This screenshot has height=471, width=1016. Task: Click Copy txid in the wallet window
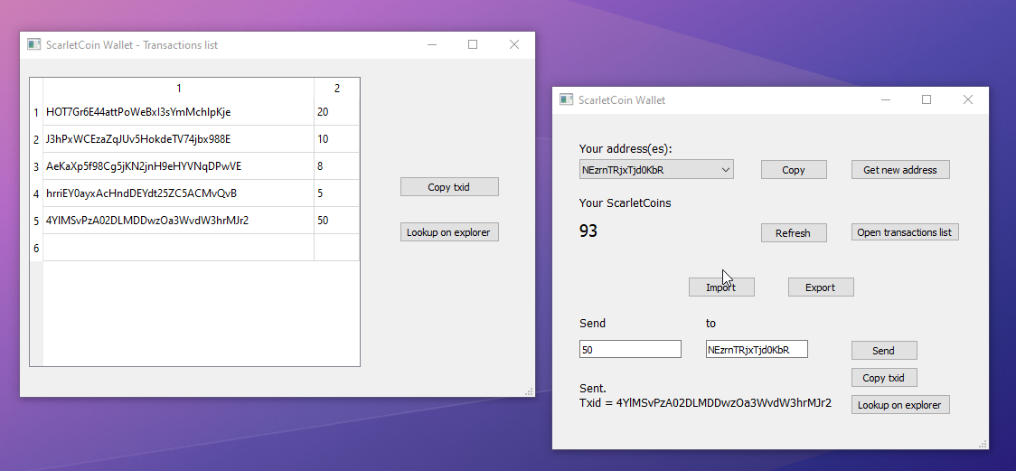point(884,378)
